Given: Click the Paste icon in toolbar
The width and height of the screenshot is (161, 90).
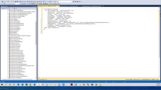Looking at the screenshot, I should [41, 2].
